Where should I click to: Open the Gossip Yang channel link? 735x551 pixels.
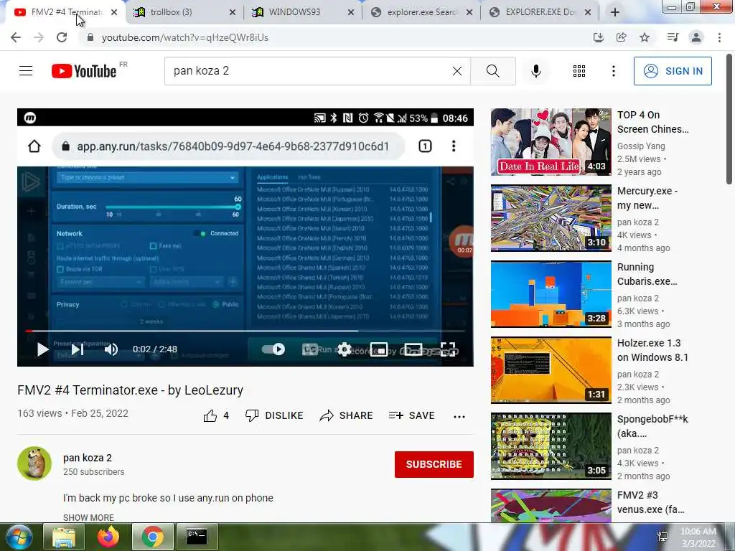(641, 146)
